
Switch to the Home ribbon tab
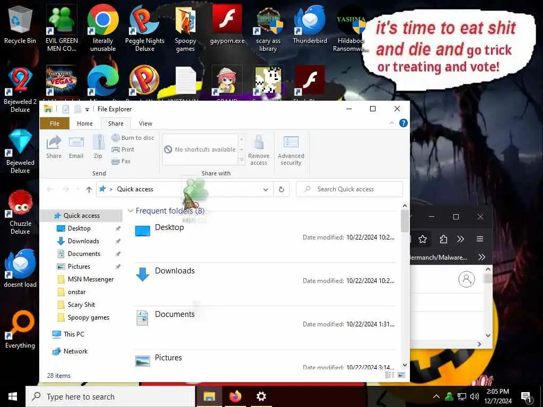pyautogui.click(x=85, y=123)
